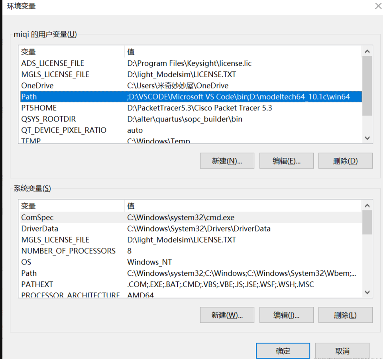
Task: Select NUMBER_OF_PROCESSORS system variable
Action: pyautogui.click(x=68, y=251)
